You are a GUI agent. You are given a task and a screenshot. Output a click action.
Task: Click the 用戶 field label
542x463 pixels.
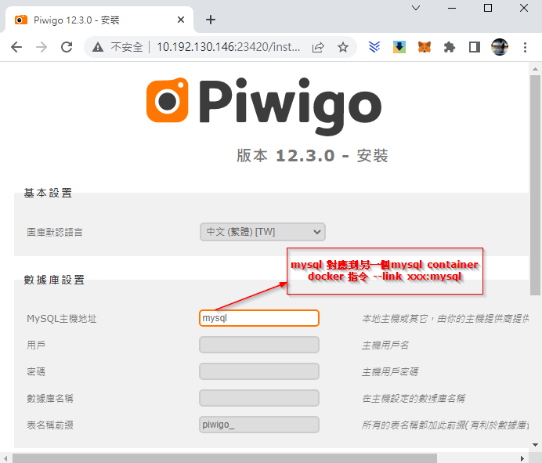click(36, 345)
